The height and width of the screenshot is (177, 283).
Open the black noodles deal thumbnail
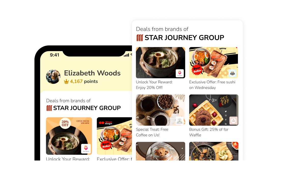click(214, 151)
